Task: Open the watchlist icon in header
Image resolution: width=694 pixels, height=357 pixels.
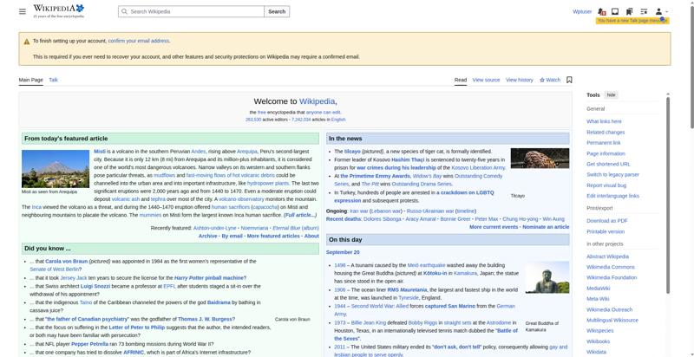Action: pyautogui.click(x=644, y=11)
